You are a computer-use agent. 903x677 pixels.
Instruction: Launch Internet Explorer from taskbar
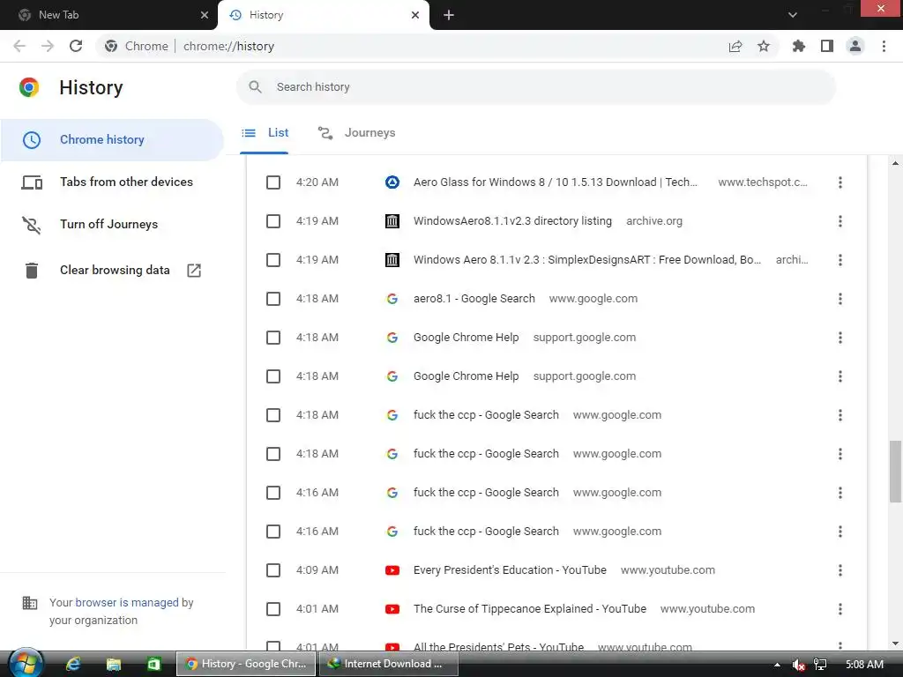73,665
